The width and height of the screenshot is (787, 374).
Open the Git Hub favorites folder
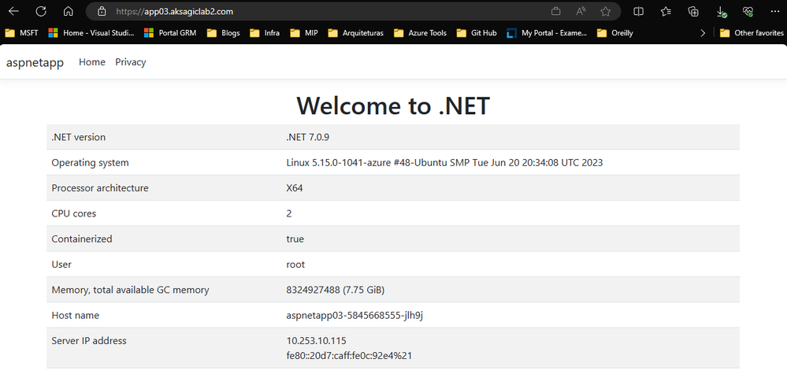[x=477, y=33]
